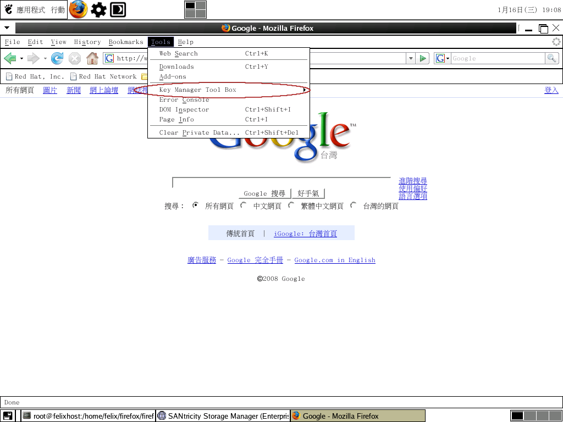The image size is (563, 422).
Task: Open the 圖片 link
Action: tap(50, 90)
